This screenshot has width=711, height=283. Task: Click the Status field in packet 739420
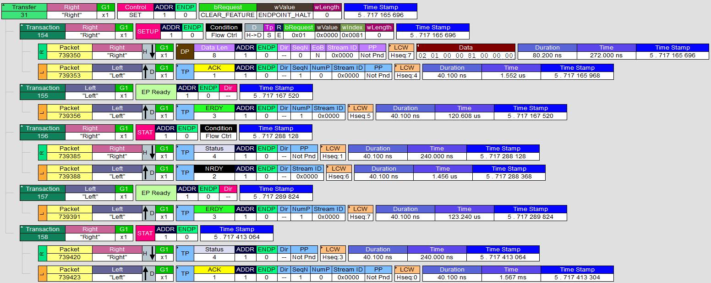coord(214,253)
